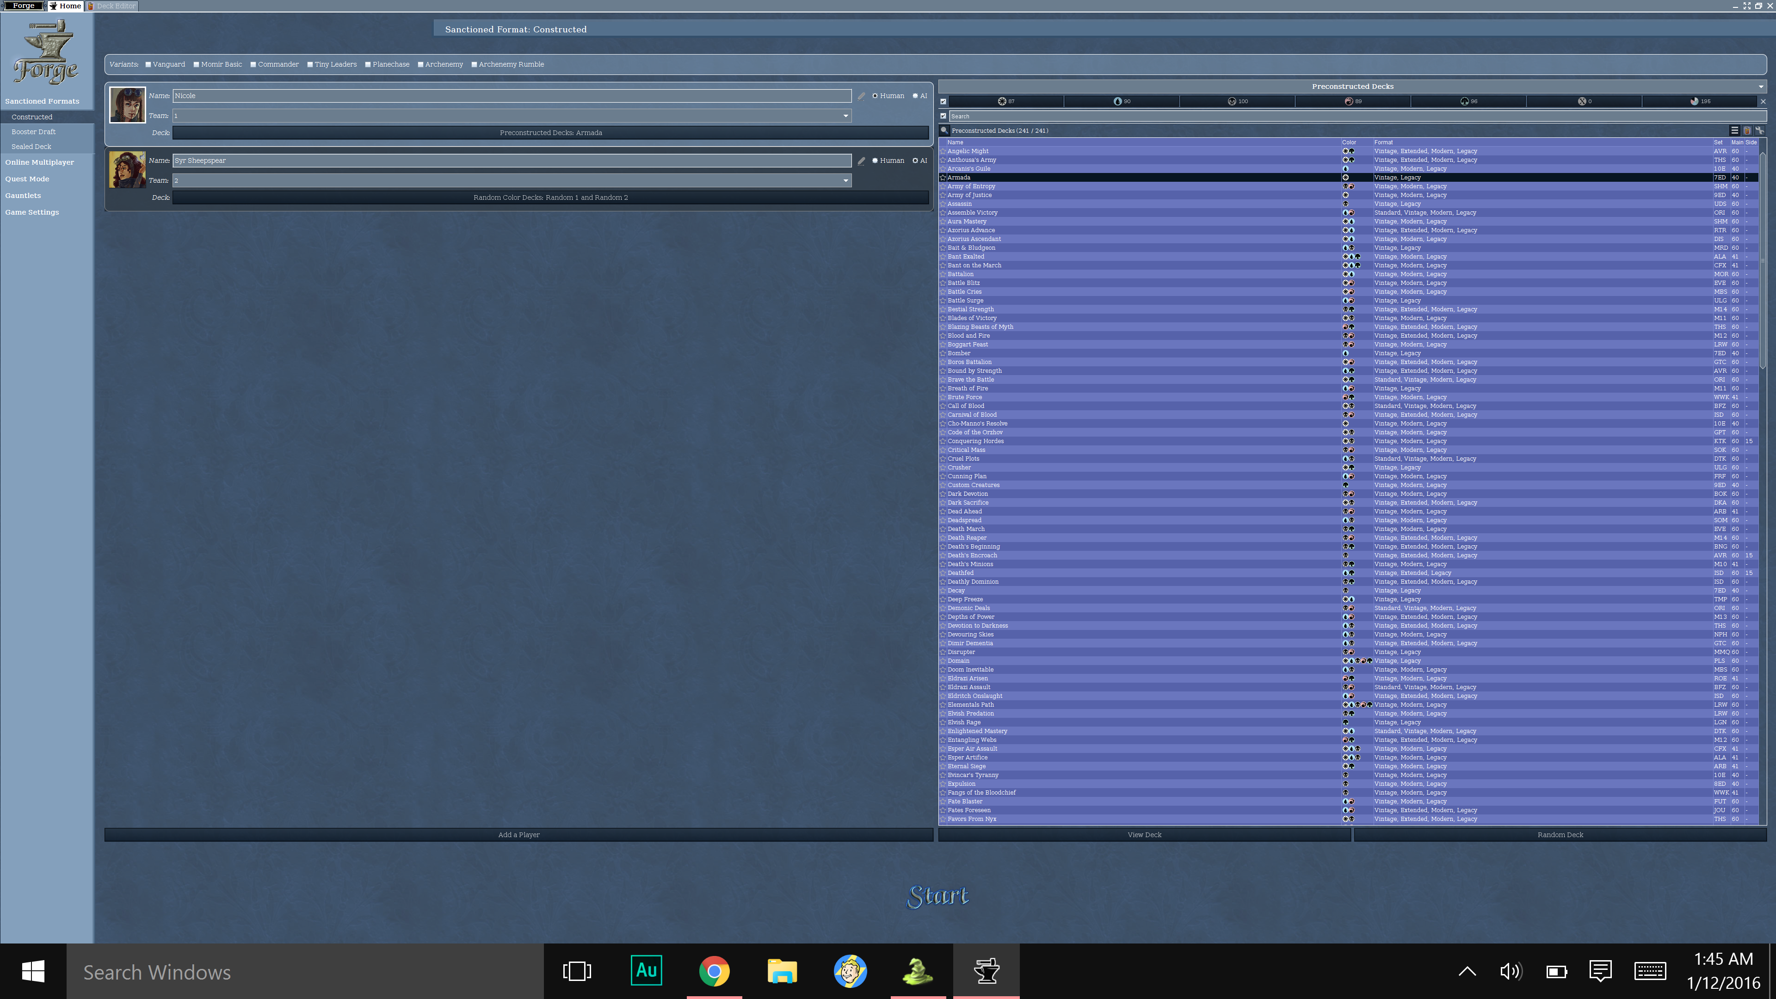Filter decks by black mana symbol
This screenshot has height=999, width=1776.
pyautogui.click(x=1238, y=101)
